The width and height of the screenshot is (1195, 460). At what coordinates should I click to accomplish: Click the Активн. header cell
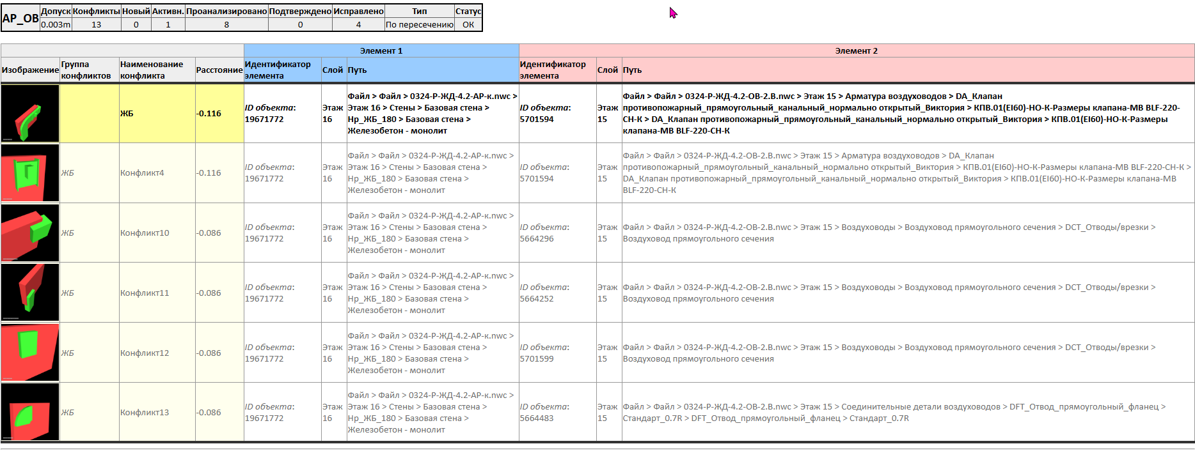coord(168,11)
